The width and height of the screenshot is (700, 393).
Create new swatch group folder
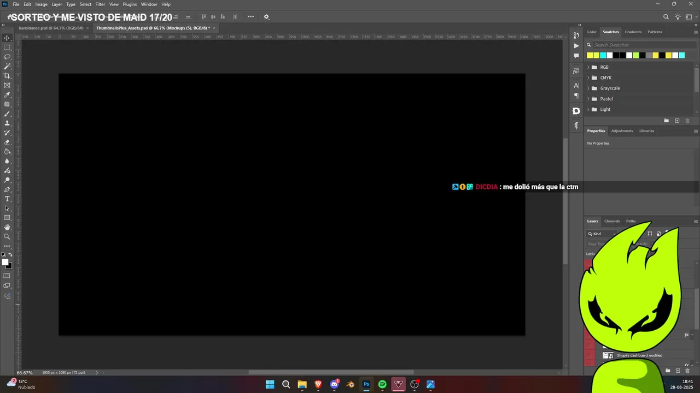click(x=666, y=121)
